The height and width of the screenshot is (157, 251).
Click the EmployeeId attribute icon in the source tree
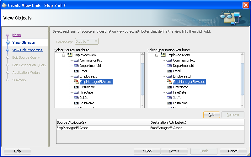click(x=76, y=76)
